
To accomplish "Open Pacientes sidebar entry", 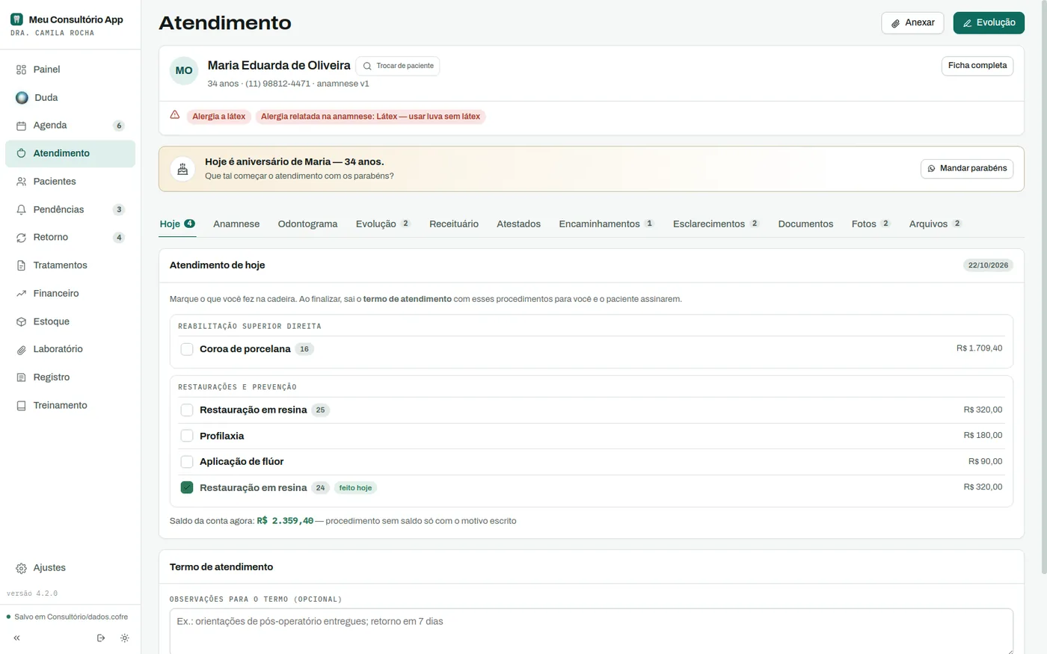I will click(x=70, y=182).
